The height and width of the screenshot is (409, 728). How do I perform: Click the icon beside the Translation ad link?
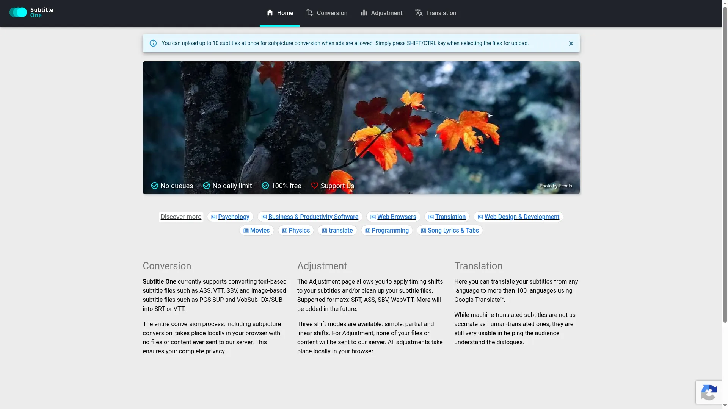coord(431,217)
